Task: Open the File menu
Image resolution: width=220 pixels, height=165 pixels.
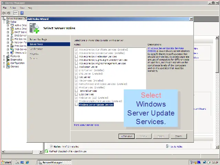Action: [4, 8]
